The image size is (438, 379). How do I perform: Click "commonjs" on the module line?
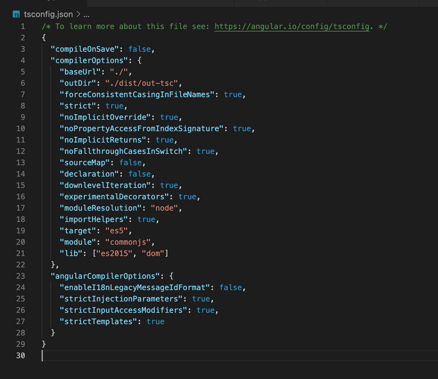point(128,242)
